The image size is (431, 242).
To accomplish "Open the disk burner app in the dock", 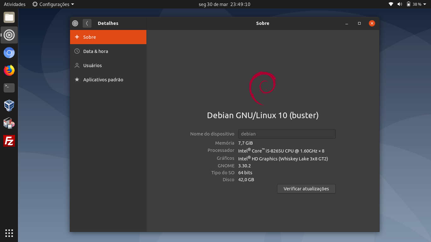I will pos(9,123).
